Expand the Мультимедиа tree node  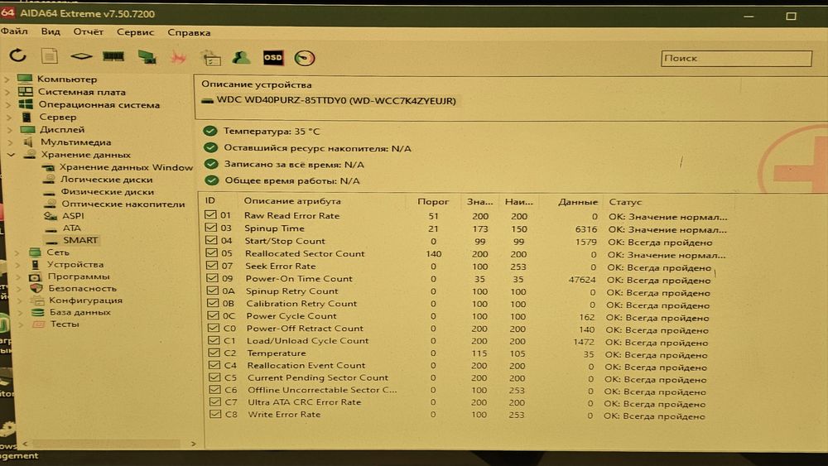click(x=11, y=142)
